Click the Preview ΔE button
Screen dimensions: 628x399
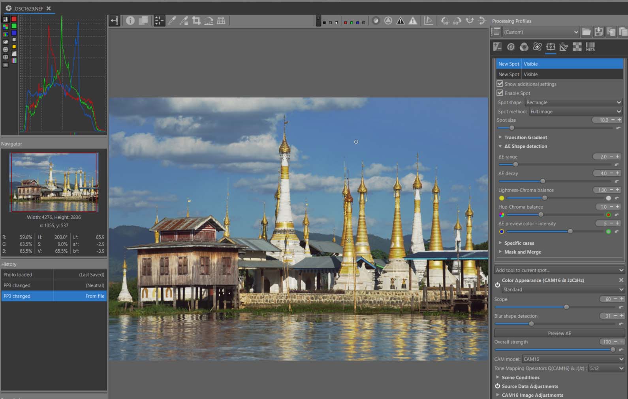tap(559, 334)
